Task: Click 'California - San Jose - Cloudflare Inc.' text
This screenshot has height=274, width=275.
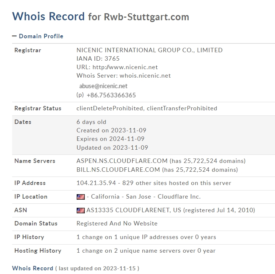Action: [x=146, y=197]
